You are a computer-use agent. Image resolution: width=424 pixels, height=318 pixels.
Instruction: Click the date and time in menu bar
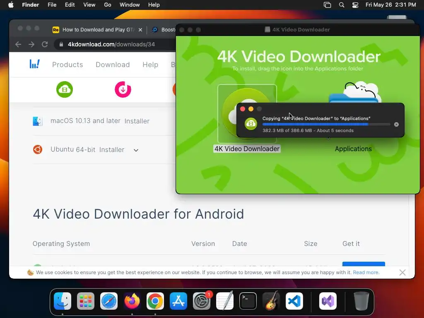(x=391, y=5)
